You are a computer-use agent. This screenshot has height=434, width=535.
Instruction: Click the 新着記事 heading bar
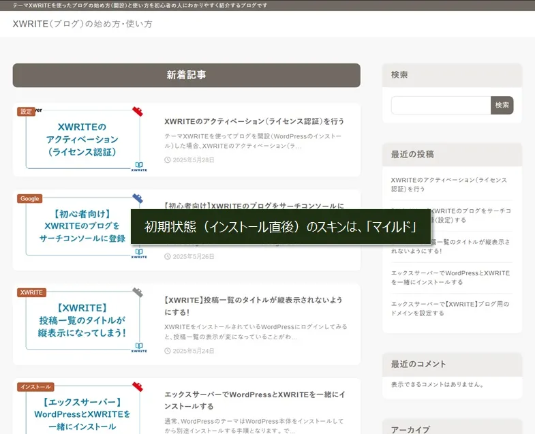pos(186,75)
